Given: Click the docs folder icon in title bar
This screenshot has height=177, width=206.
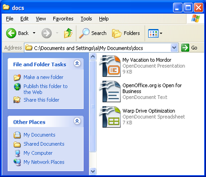Looking at the screenshot, I should (x=6, y=7).
